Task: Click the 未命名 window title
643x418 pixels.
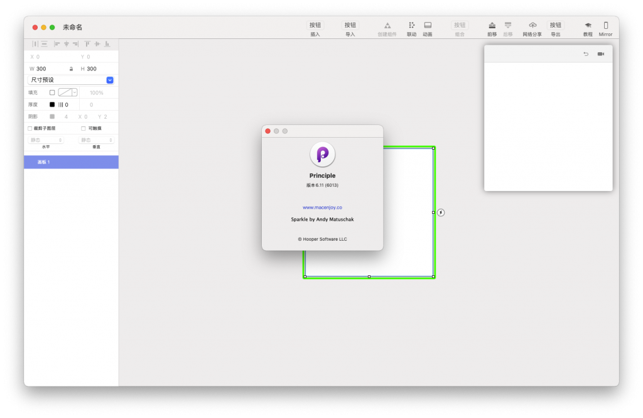Action: tap(73, 27)
